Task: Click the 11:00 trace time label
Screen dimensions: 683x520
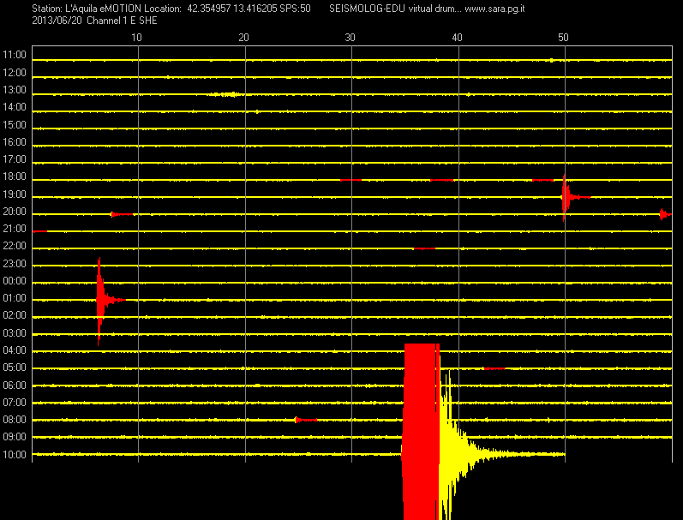Action: click(x=15, y=55)
